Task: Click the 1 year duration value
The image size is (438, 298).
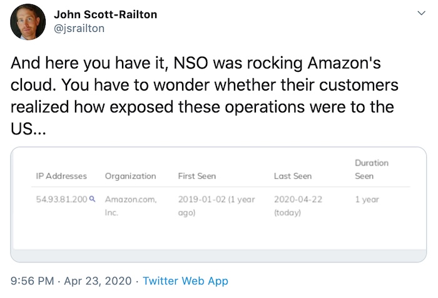Action: [x=367, y=200]
